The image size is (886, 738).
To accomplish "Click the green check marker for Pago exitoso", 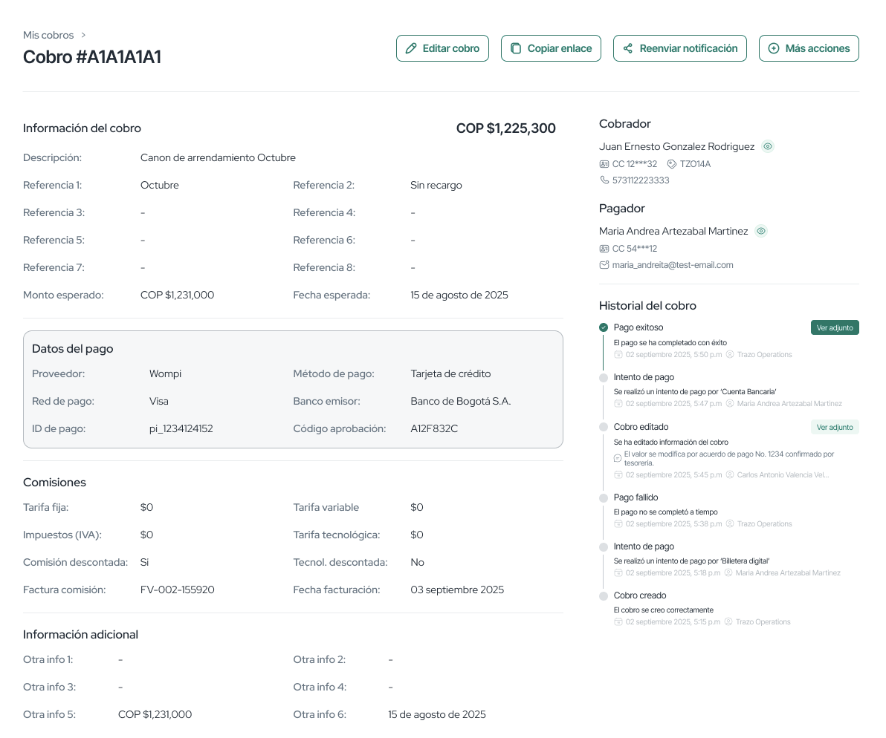I will (x=604, y=327).
